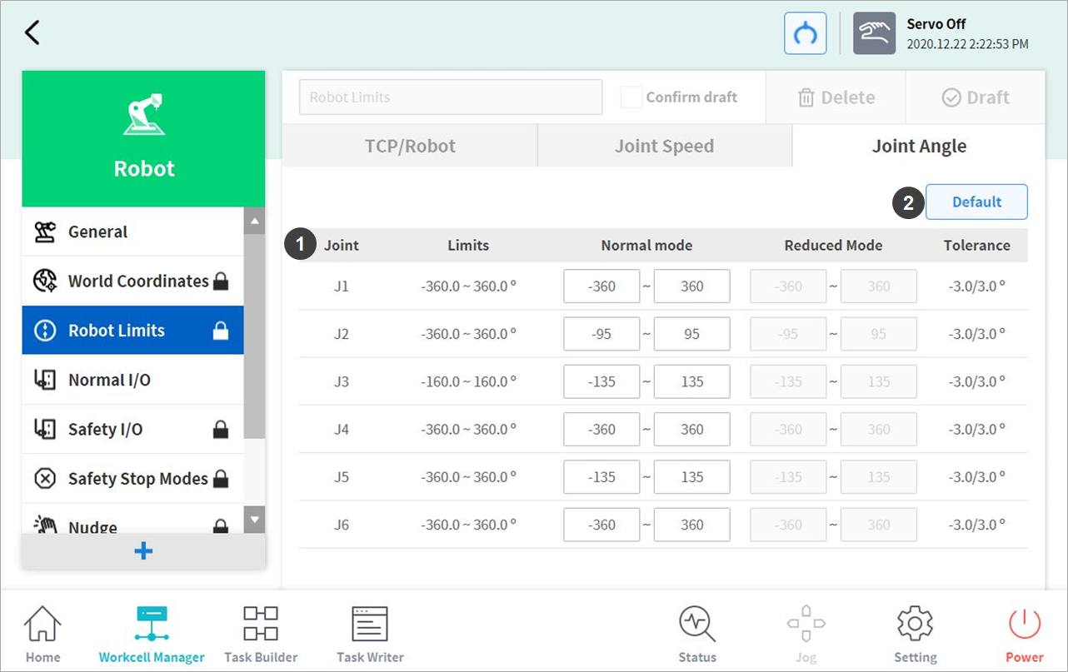Click the plus button to add workcell item
The image size is (1068, 672).
[x=143, y=551]
